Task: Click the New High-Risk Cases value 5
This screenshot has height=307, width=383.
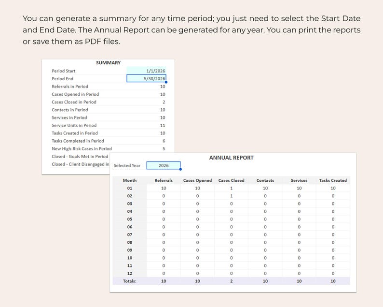Action: pyautogui.click(x=164, y=148)
